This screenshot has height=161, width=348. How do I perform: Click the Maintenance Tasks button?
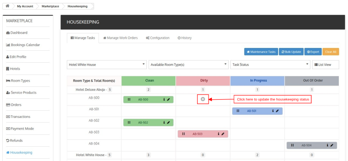[261, 52]
